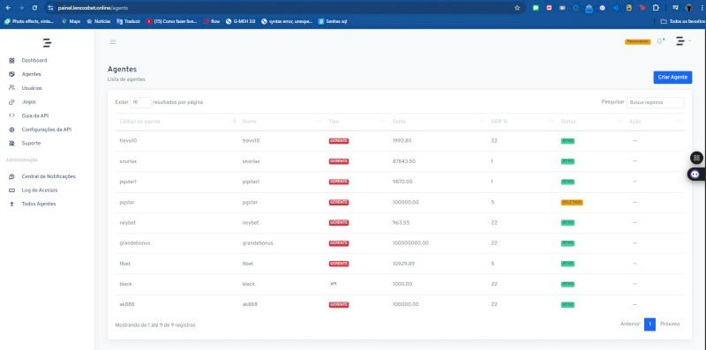This screenshot has width=706, height=350.
Task: Sort by Ação column header
Action: pyautogui.click(x=655, y=122)
